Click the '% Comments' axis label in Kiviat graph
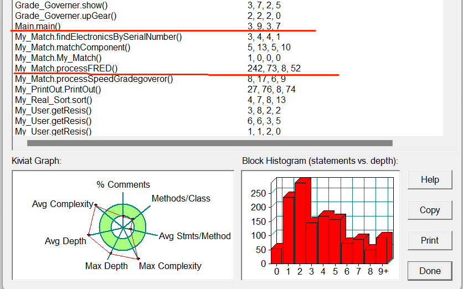463x289 pixels. 123,184
